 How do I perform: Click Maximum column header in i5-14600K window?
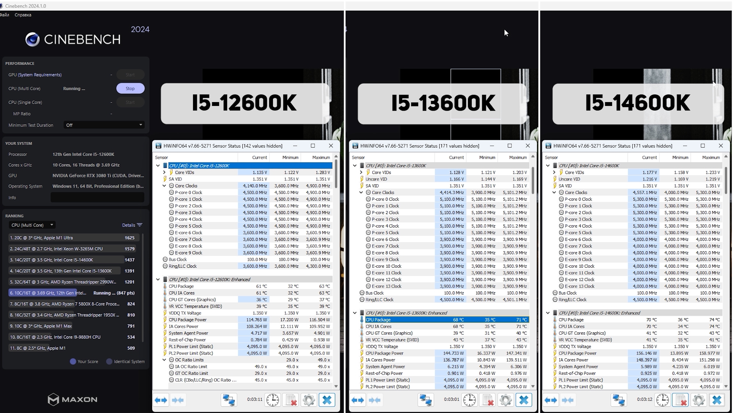(706, 158)
